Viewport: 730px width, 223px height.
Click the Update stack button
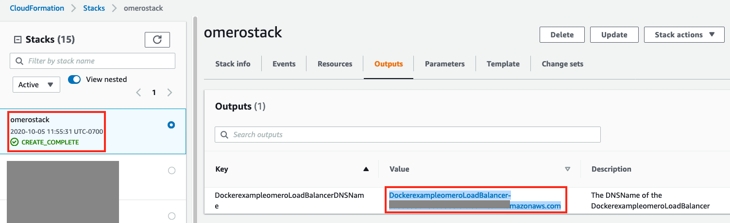click(x=614, y=35)
